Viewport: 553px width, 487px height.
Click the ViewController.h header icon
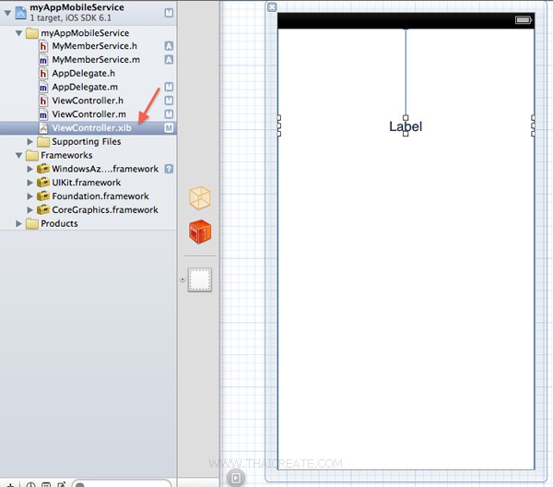(43, 101)
